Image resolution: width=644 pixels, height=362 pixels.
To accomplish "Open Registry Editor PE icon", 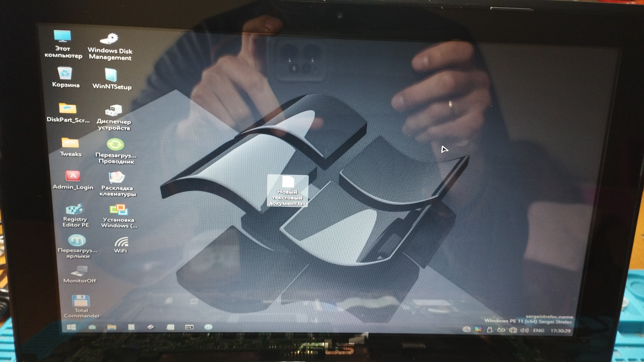I will click(x=75, y=210).
